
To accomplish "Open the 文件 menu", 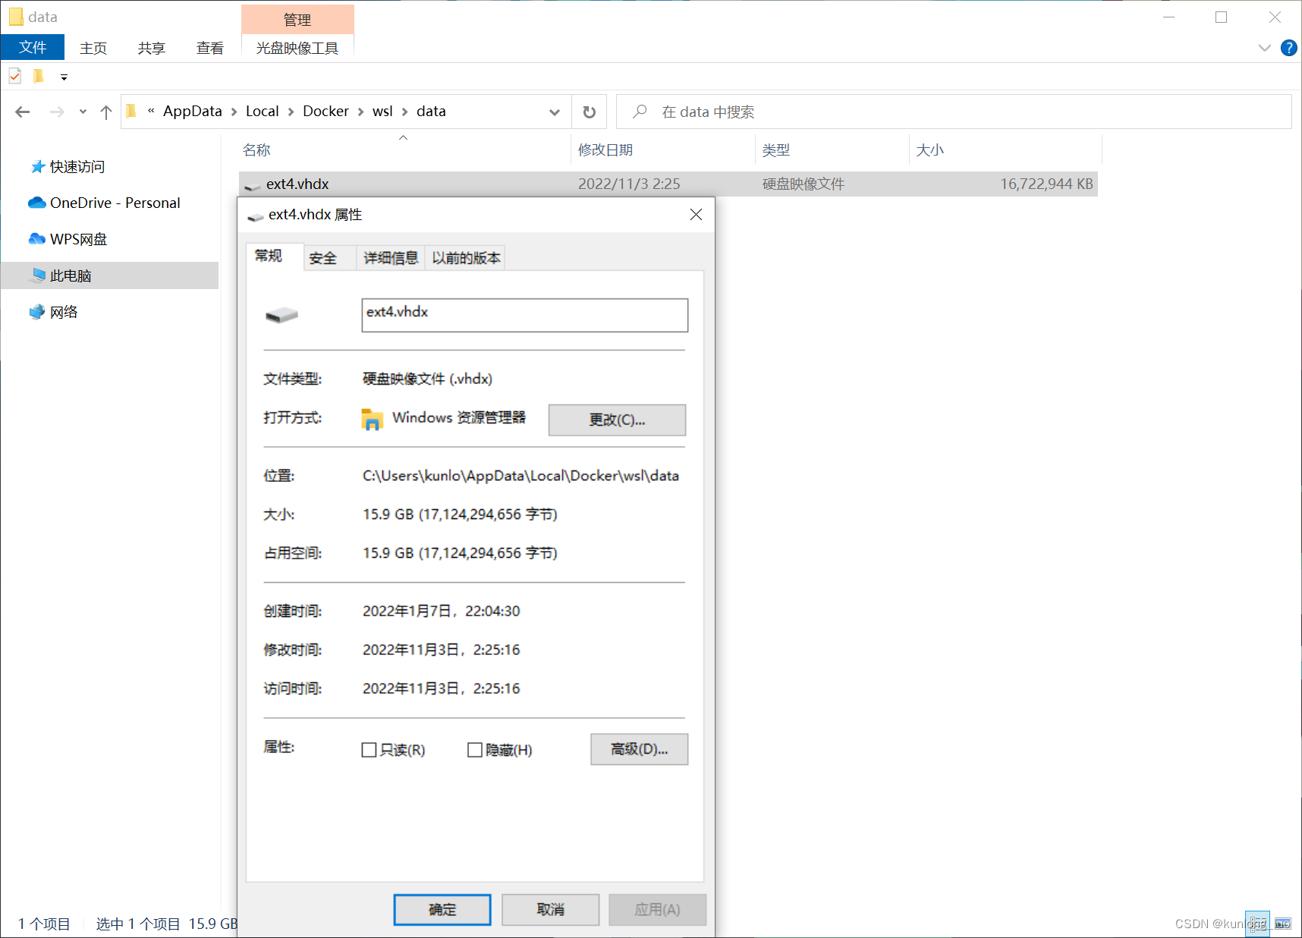I will click(33, 47).
